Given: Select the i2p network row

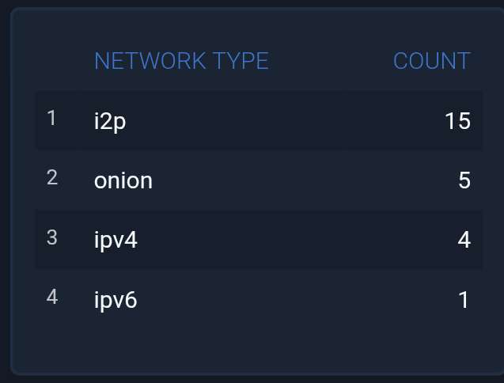Looking at the screenshot, I should click(259, 120).
